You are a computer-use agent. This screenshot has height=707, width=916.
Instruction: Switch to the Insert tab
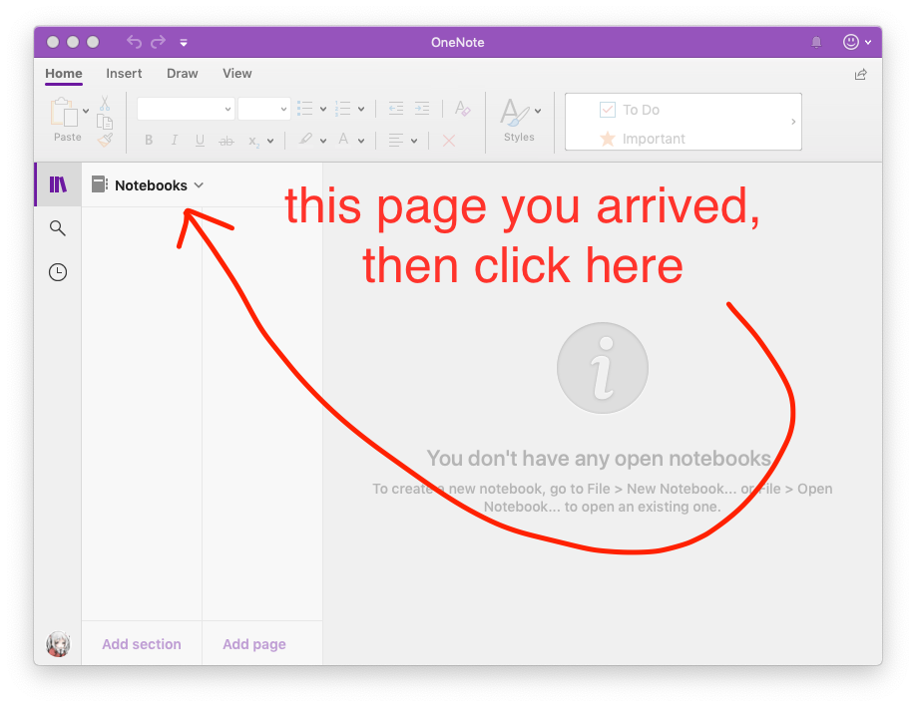point(124,74)
